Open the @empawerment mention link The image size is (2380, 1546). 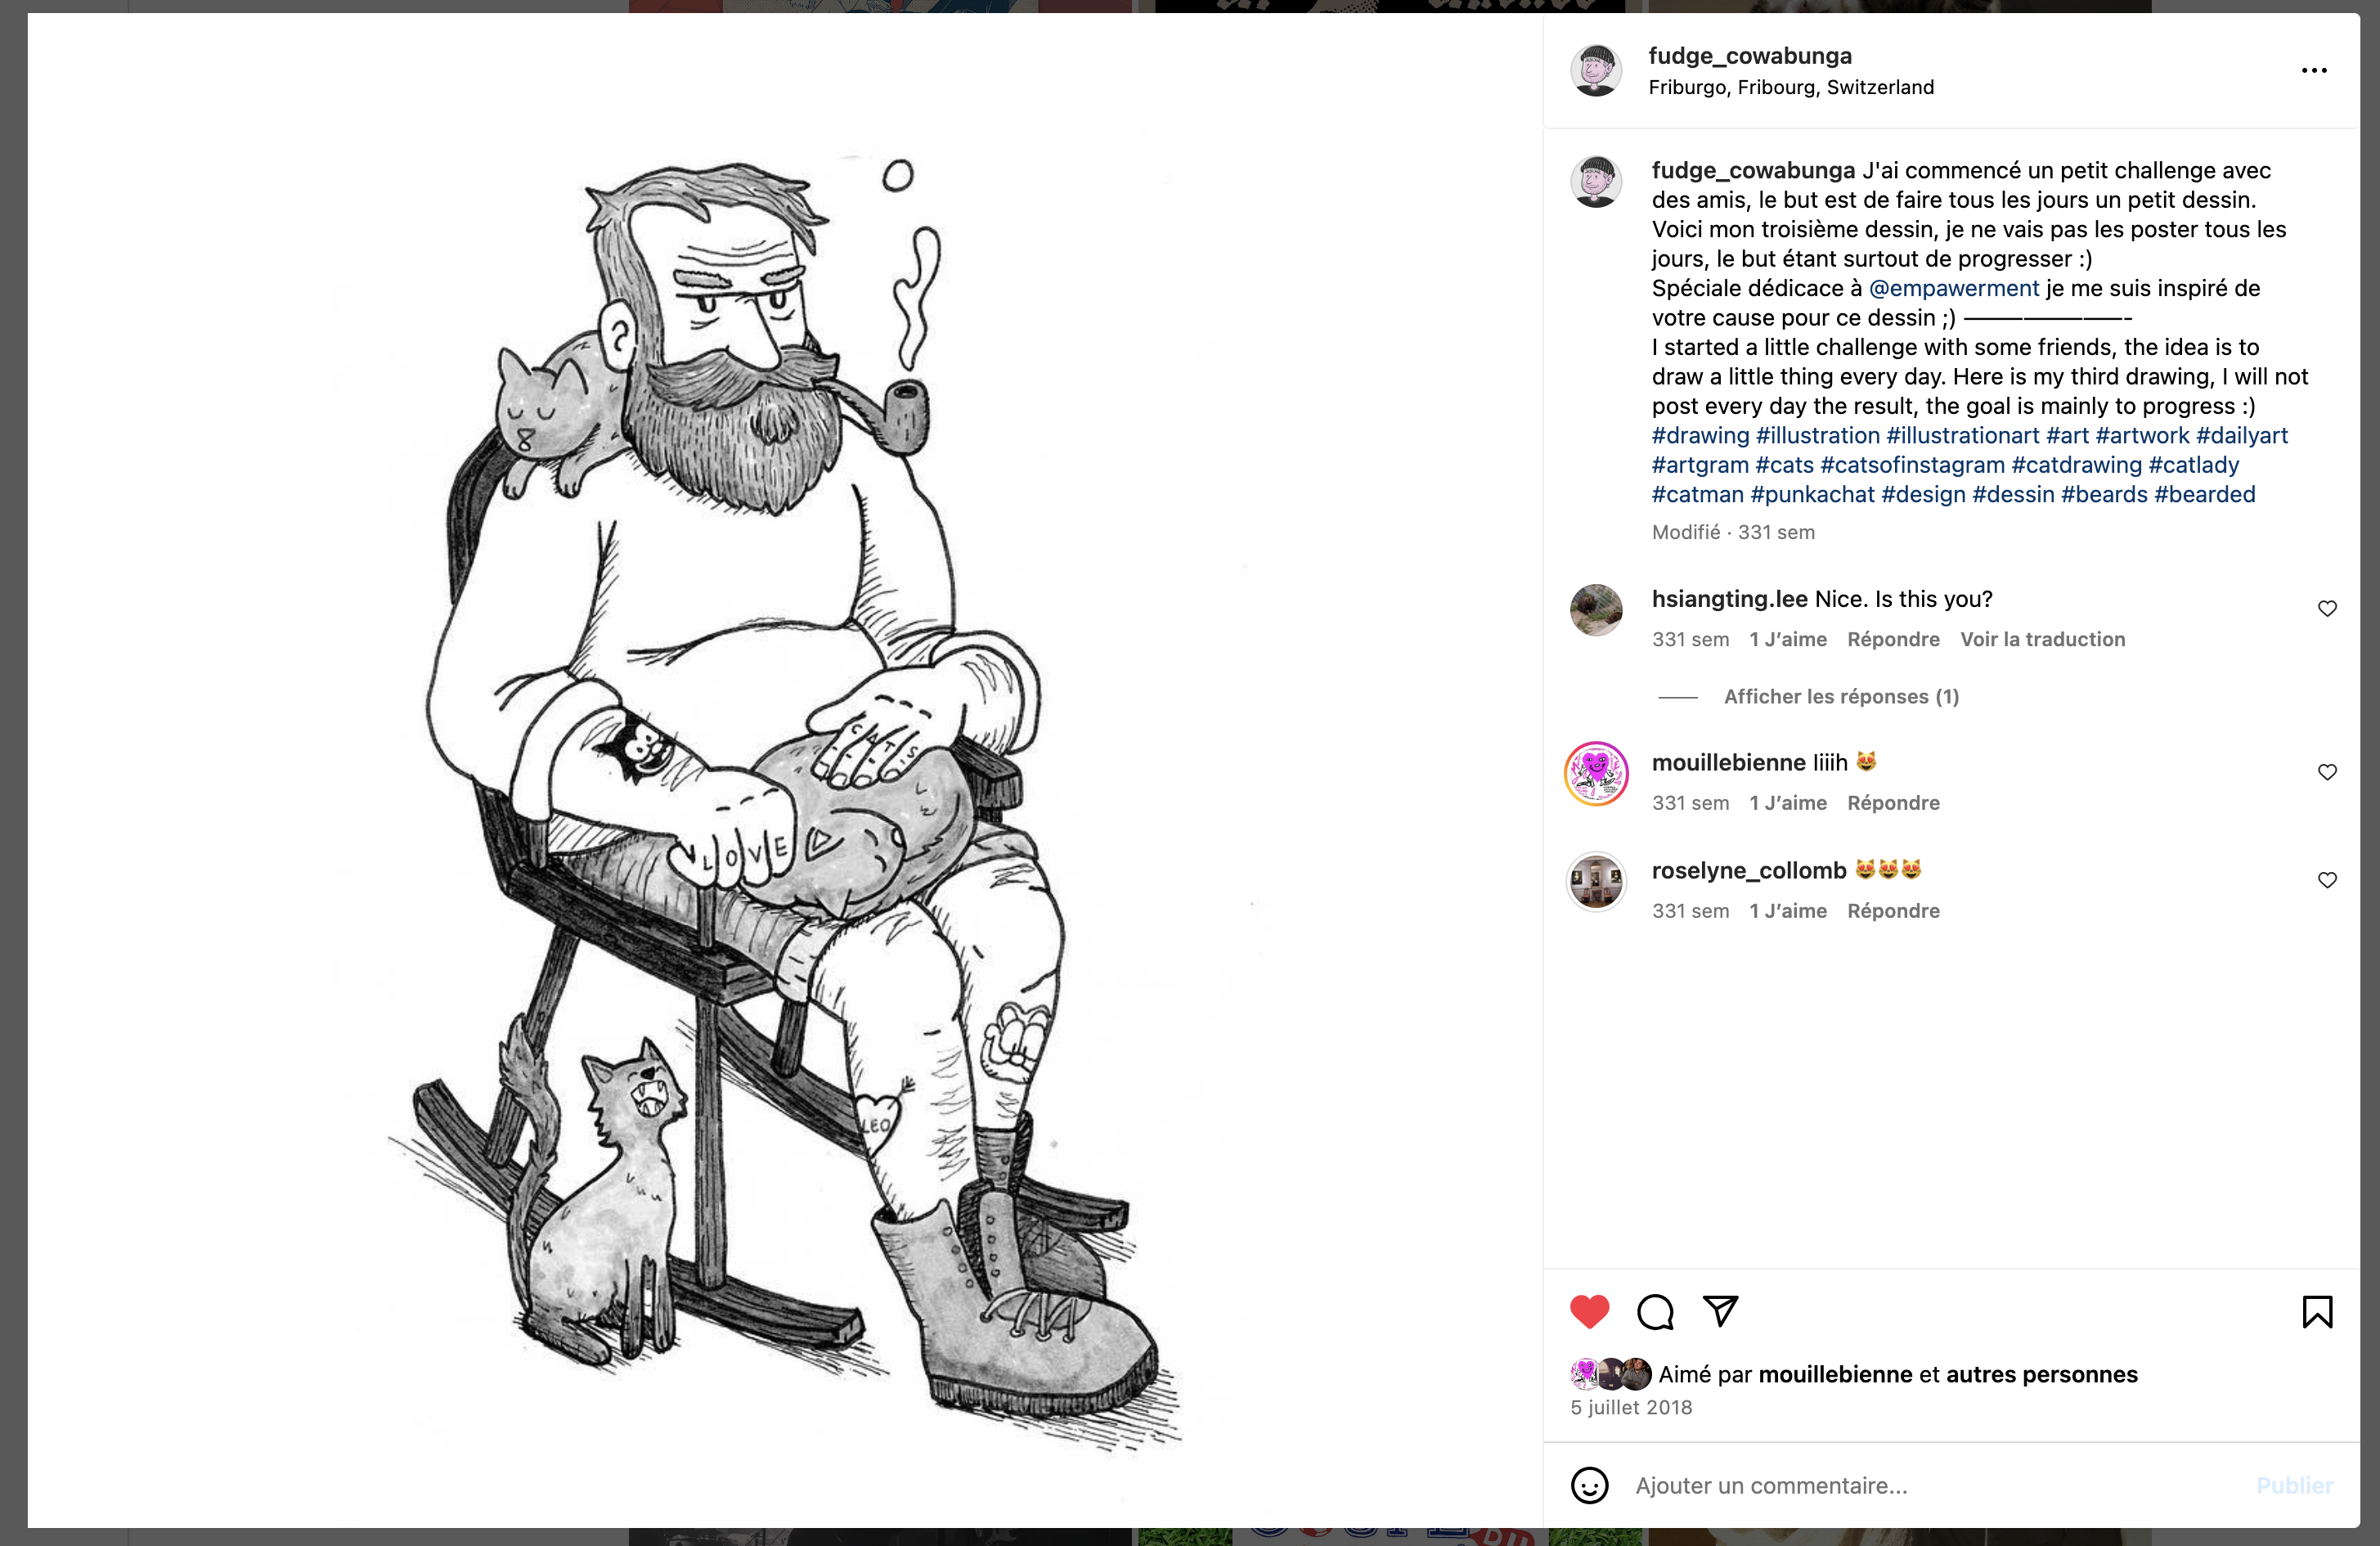point(1953,288)
